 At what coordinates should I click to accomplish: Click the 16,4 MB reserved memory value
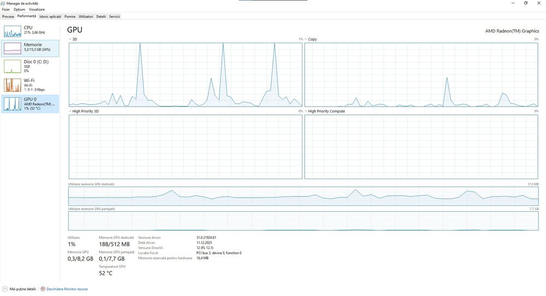(x=203, y=258)
